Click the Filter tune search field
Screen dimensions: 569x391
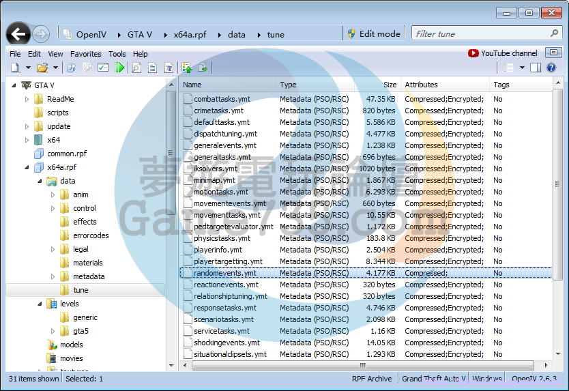coord(481,33)
